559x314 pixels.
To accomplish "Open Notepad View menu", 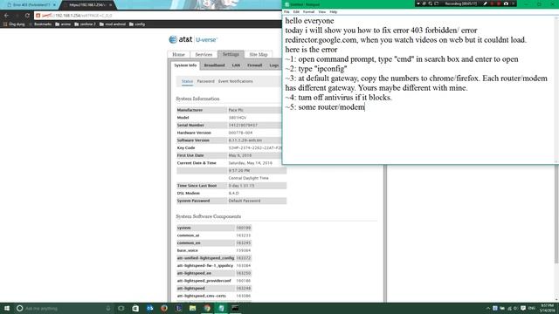I will click(322, 11).
